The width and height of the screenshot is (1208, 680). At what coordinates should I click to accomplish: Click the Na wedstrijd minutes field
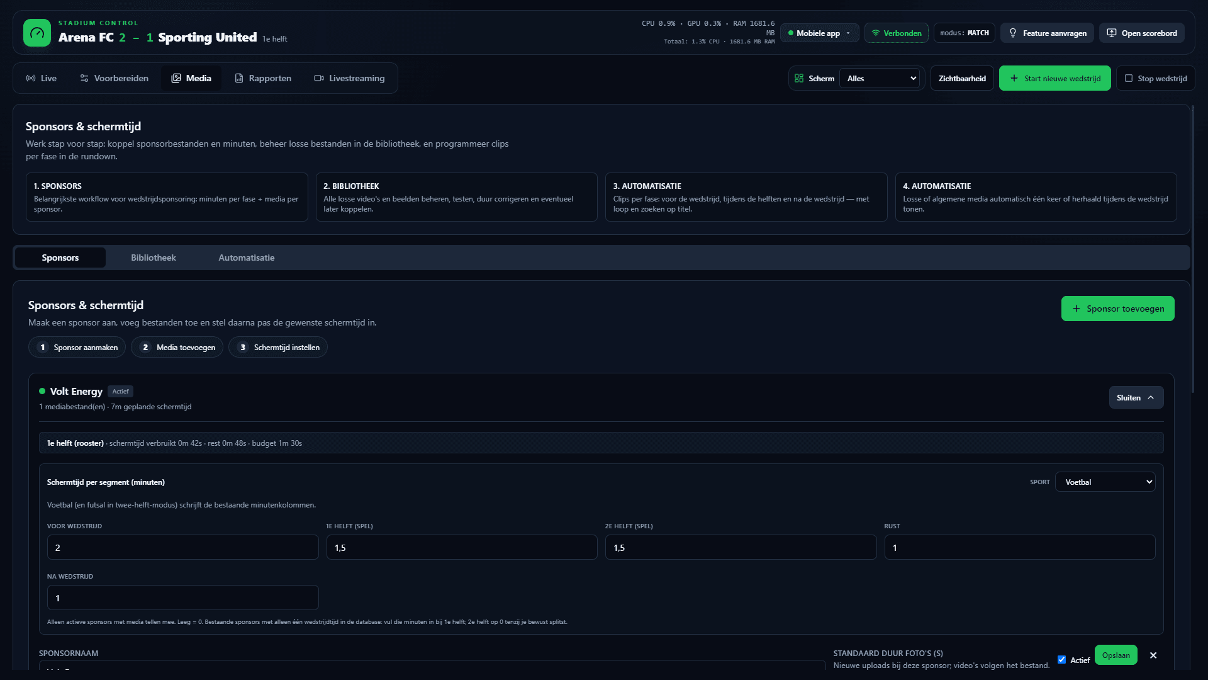(182, 598)
